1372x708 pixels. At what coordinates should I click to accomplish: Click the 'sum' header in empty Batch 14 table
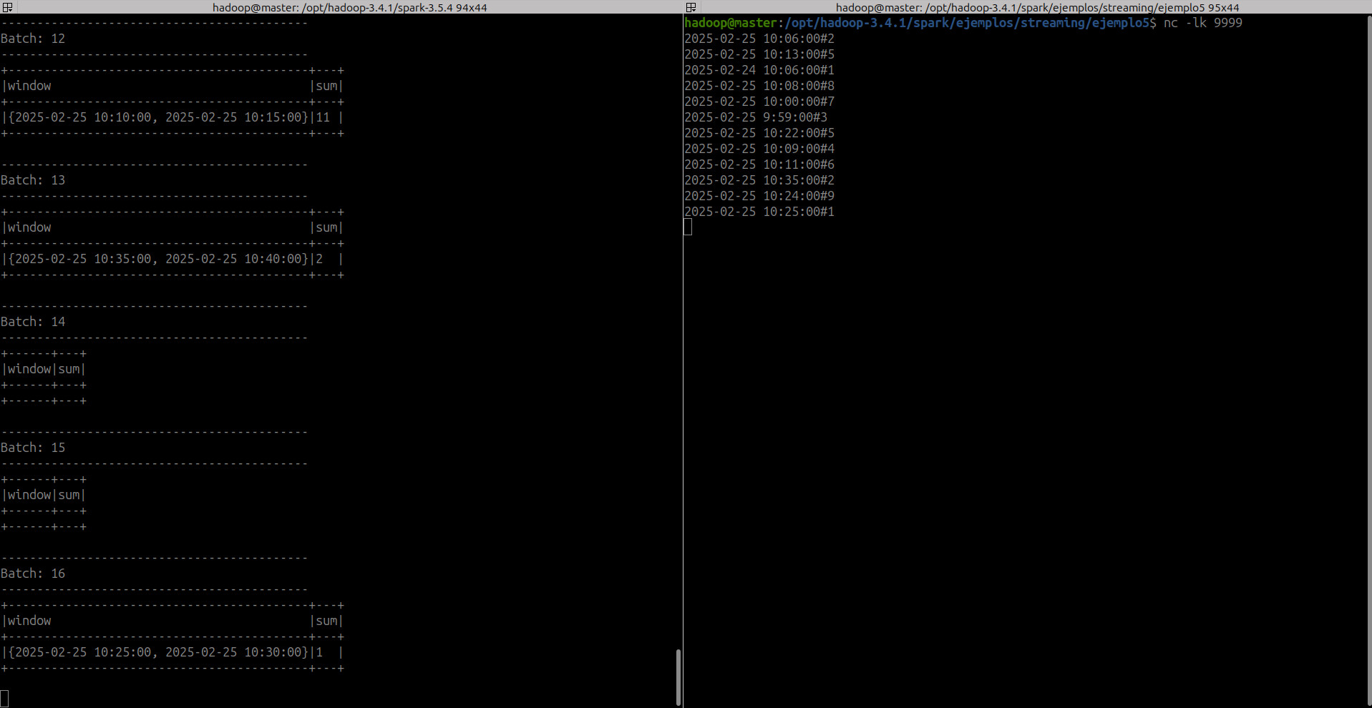69,369
